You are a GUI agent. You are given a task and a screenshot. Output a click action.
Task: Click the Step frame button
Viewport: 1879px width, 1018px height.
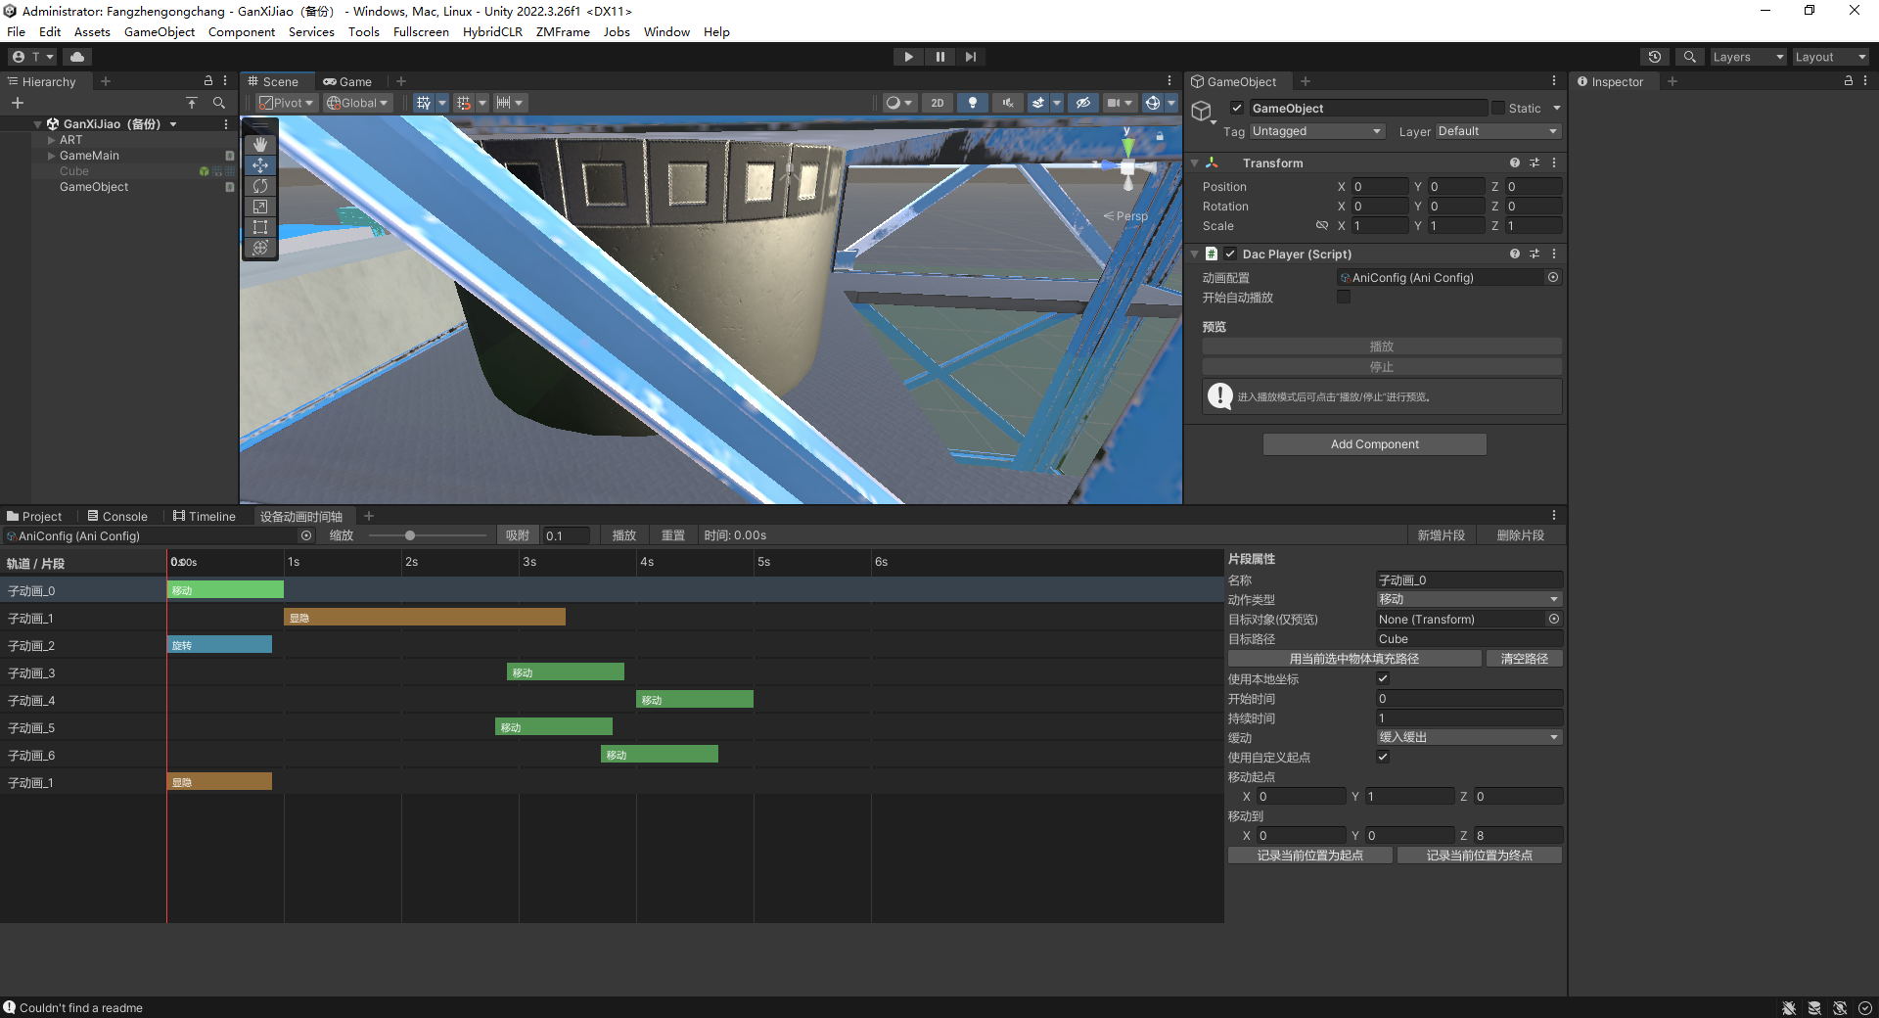pos(970,57)
